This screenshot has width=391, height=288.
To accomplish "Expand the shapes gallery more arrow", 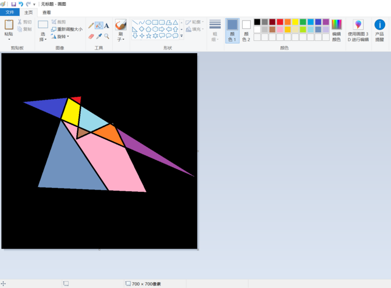I will [x=182, y=36].
